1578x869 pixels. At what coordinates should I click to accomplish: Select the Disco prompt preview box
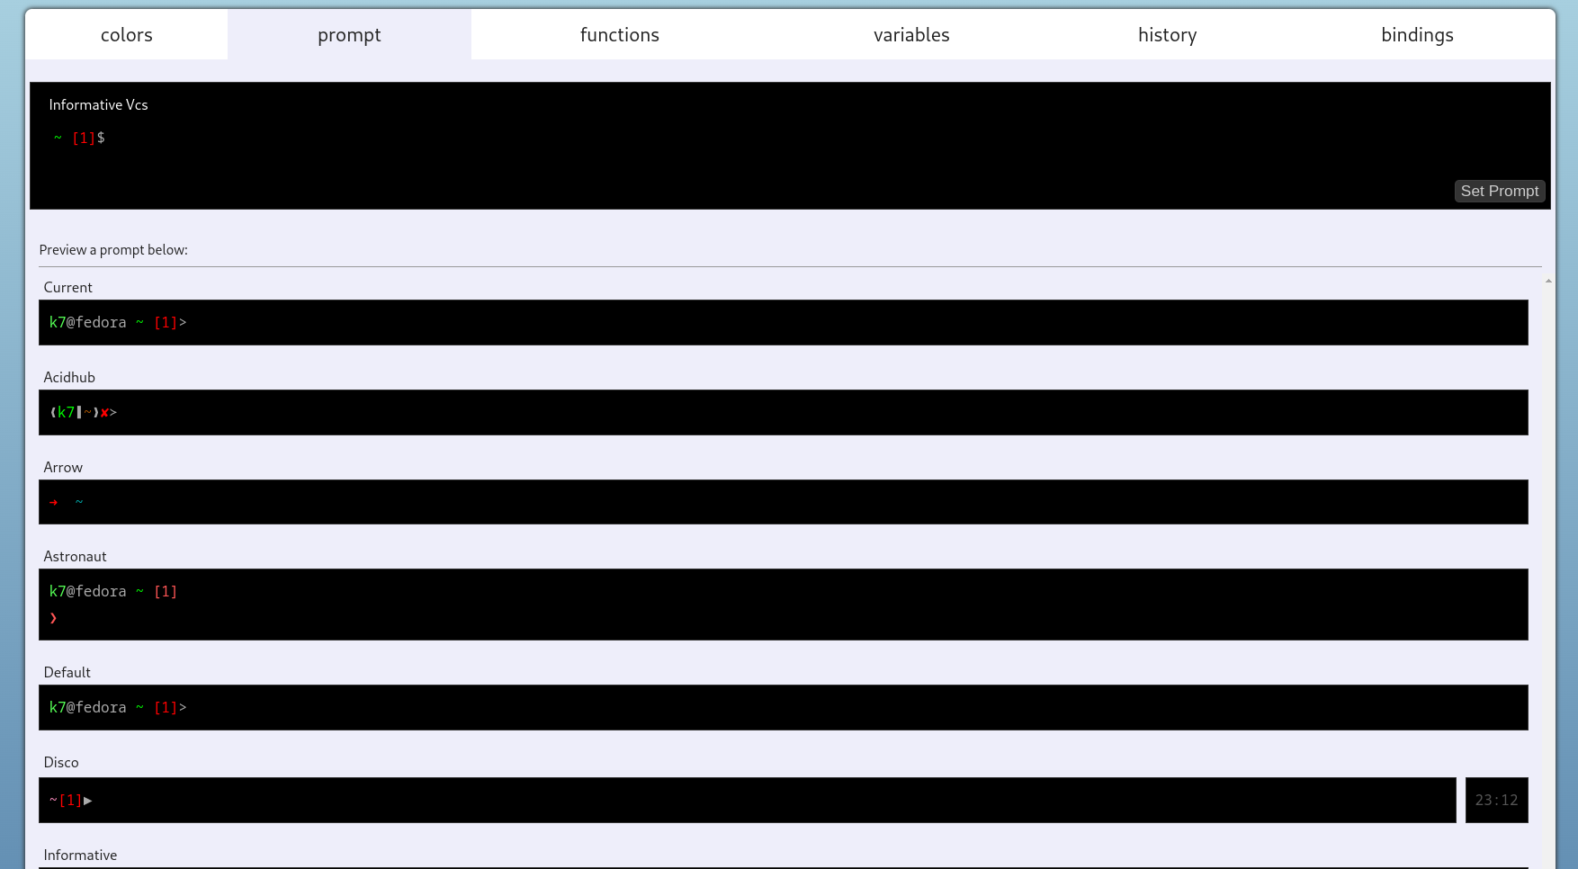[747, 800]
